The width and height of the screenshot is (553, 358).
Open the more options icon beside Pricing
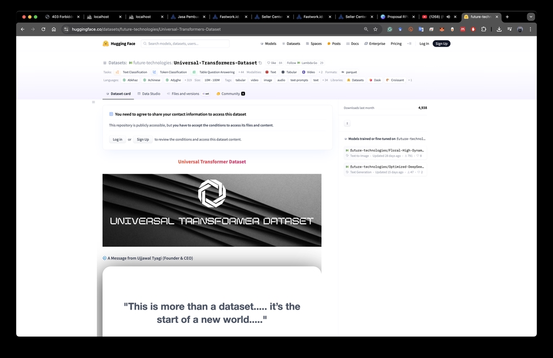tap(409, 43)
